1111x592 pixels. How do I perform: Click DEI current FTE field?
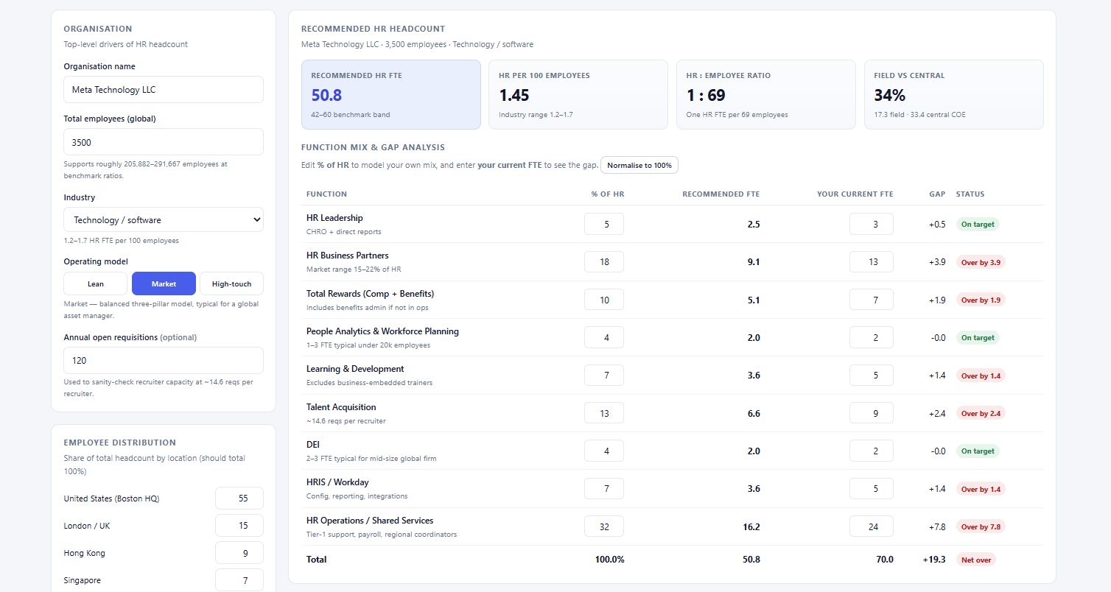(x=872, y=451)
